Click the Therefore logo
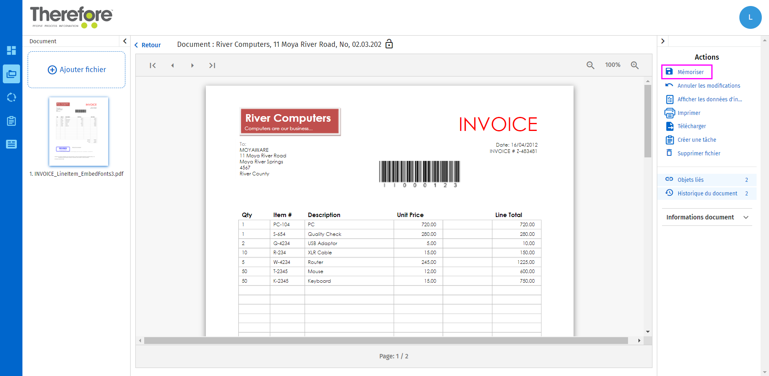Viewport: 769px width, 376px height. pyautogui.click(x=71, y=17)
